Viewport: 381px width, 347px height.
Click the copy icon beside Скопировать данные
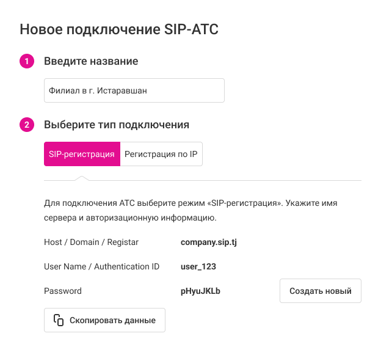(59, 320)
